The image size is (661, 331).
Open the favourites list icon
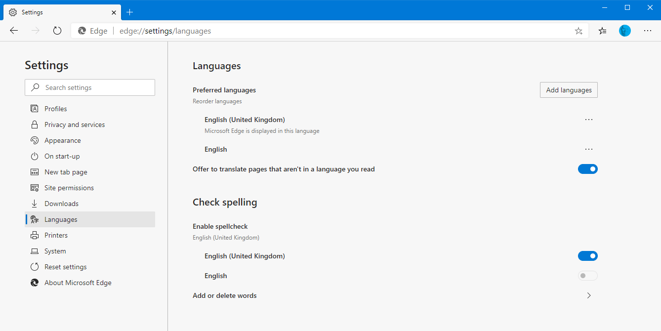602,31
